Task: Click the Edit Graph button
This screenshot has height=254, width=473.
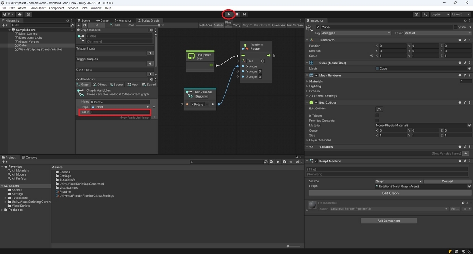Action: pyautogui.click(x=390, y=193)
